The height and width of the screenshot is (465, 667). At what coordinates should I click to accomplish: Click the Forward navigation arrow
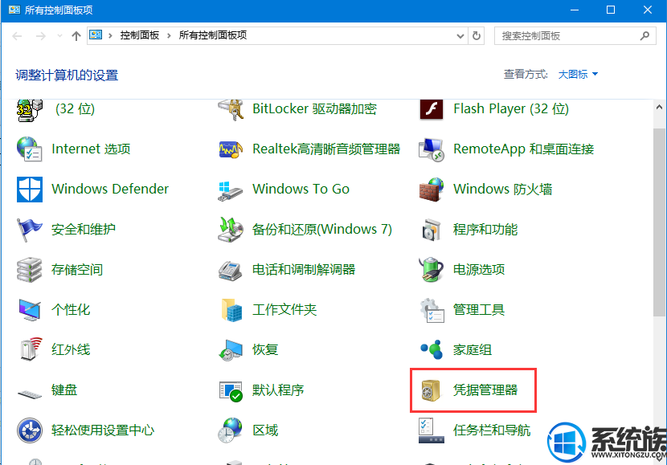click(x=41, y=36)
